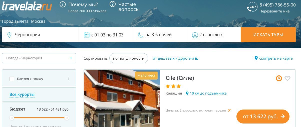
Task: Click the смотреть на карте link
Action: pyautogui.click(x=273, y=58)
